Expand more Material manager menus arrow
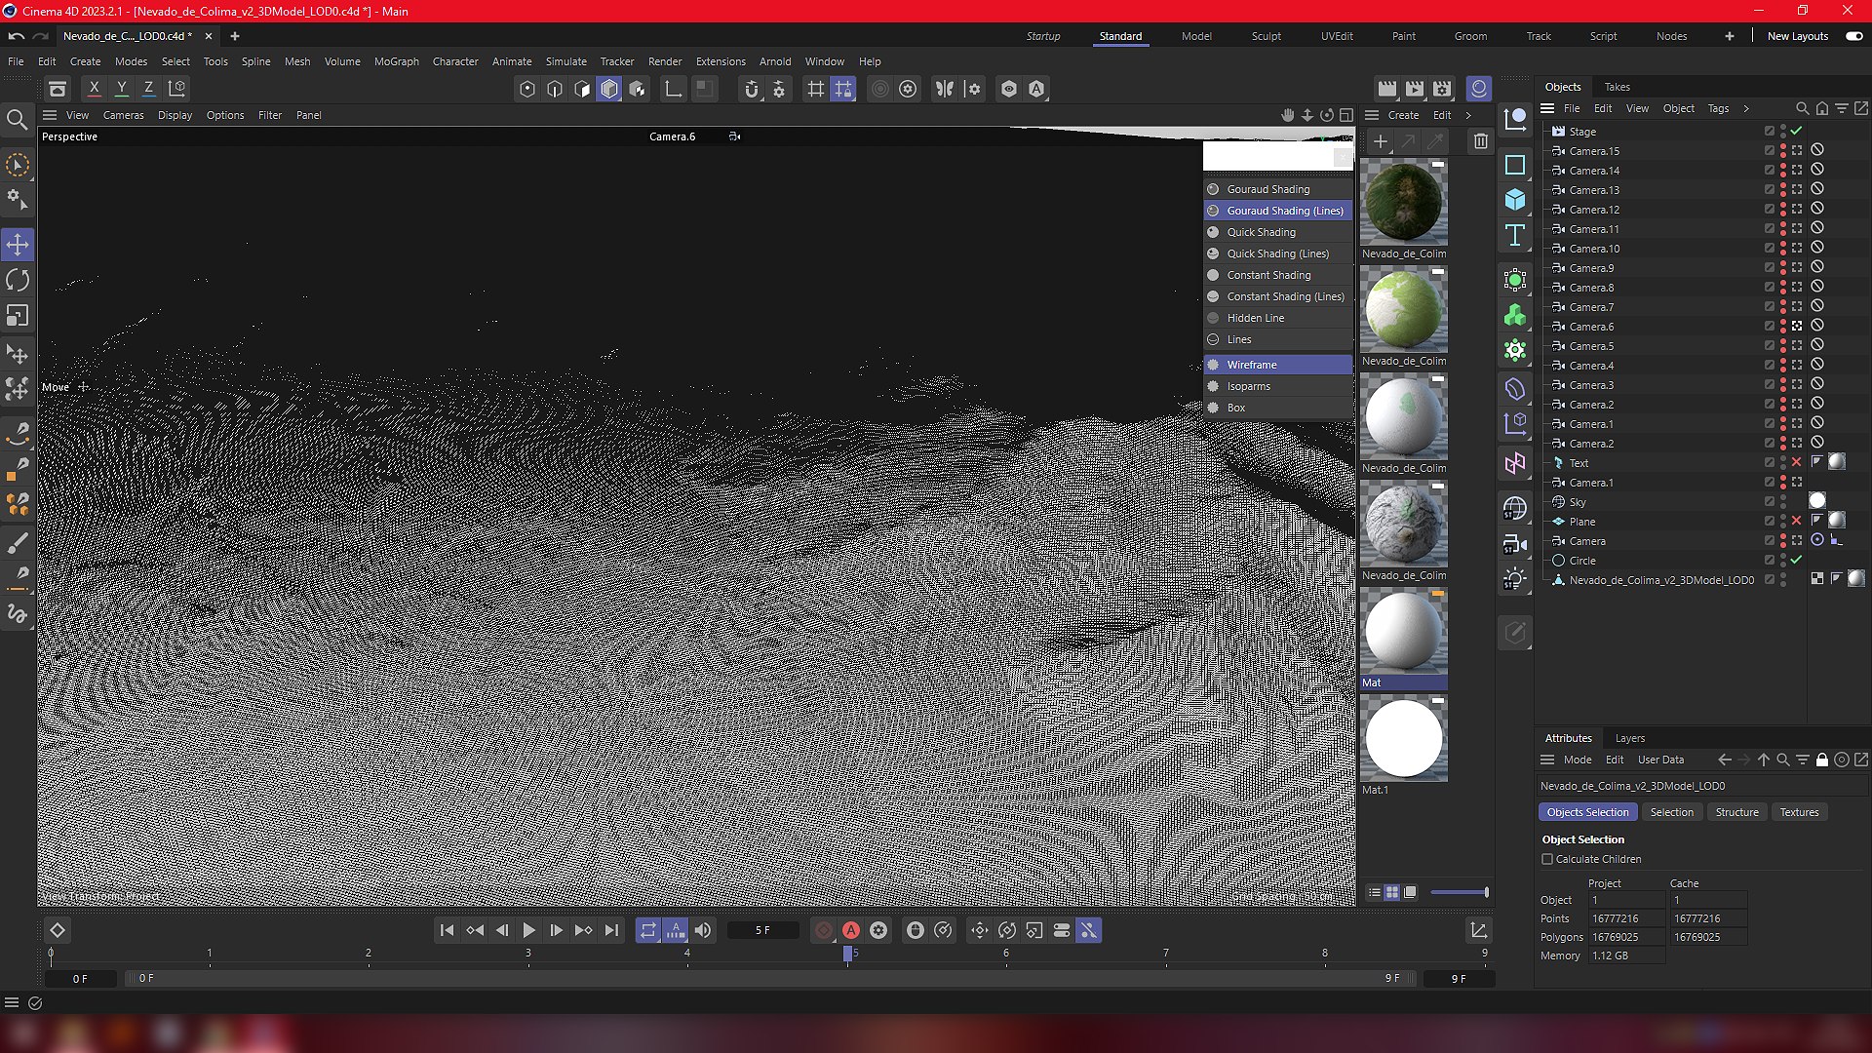This screenshot has width=1872, height=1053. tap(1468, 115)
